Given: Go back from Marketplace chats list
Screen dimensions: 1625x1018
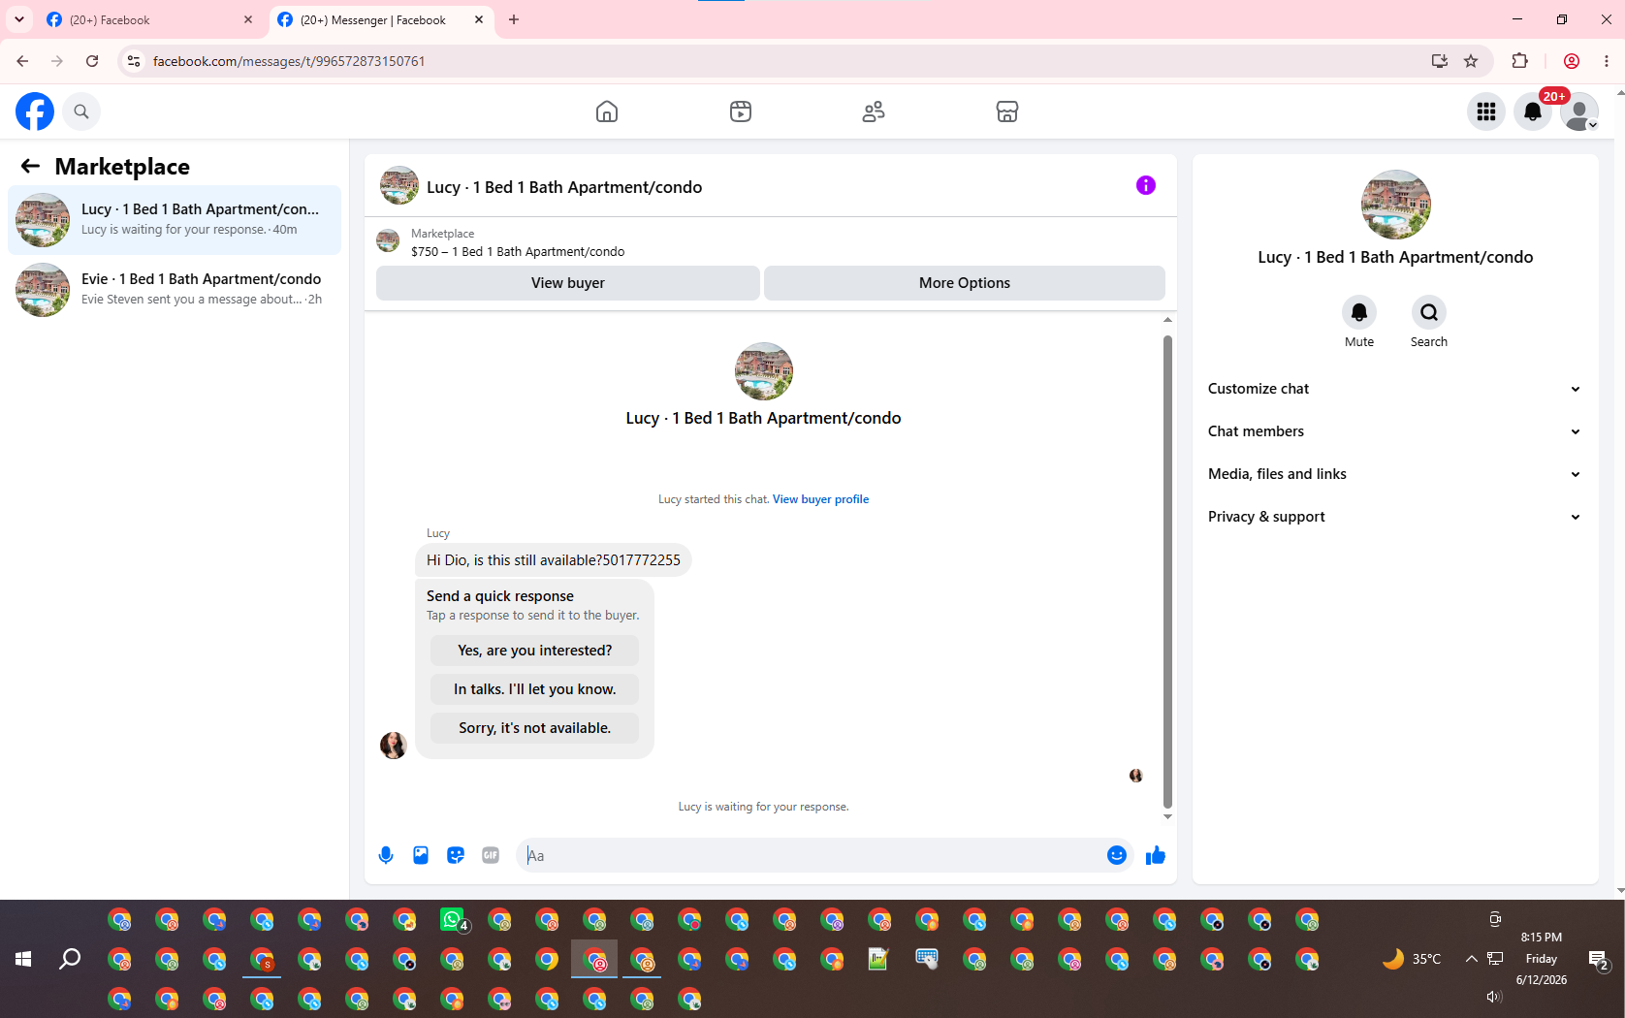Looking at the screenshot, I should pos(30,166).
